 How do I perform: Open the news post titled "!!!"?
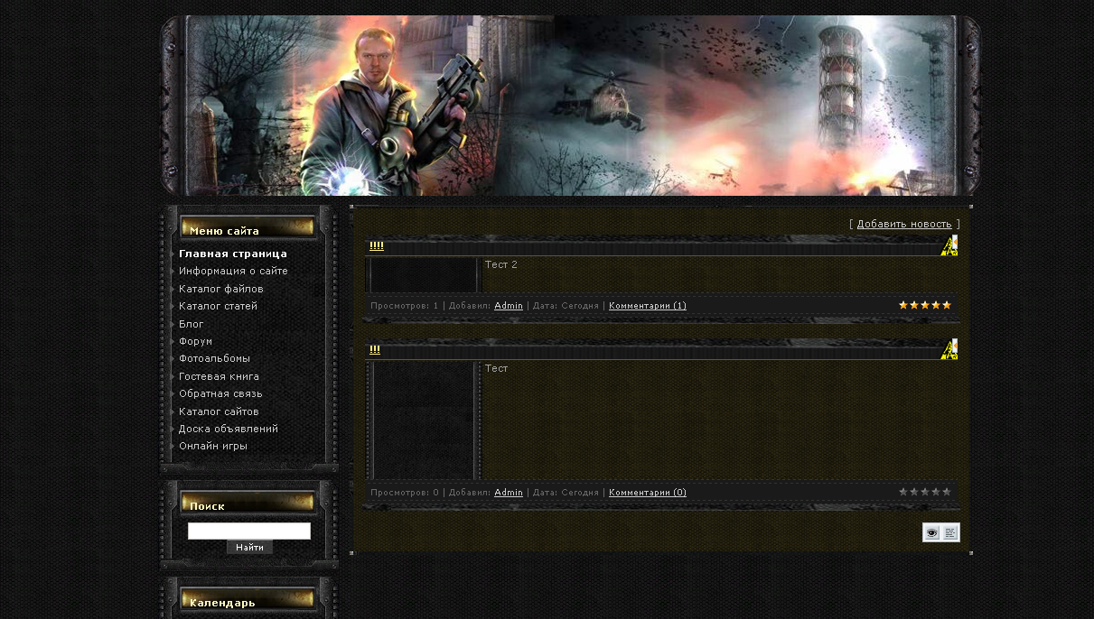[x=375, y=350]
